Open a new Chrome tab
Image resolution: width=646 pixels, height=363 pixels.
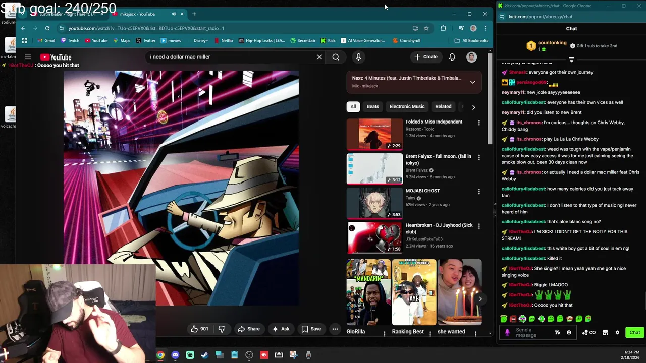coord(194,14)
